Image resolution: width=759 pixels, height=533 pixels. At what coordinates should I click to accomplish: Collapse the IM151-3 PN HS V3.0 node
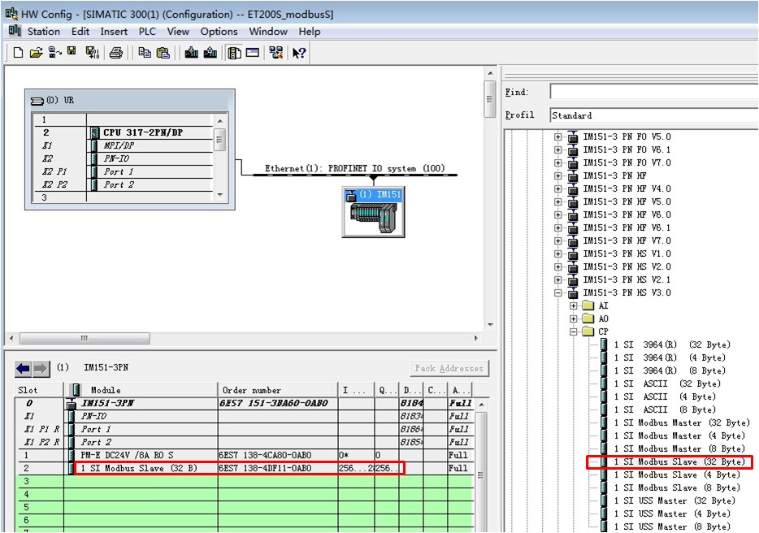tap(558, 293)
